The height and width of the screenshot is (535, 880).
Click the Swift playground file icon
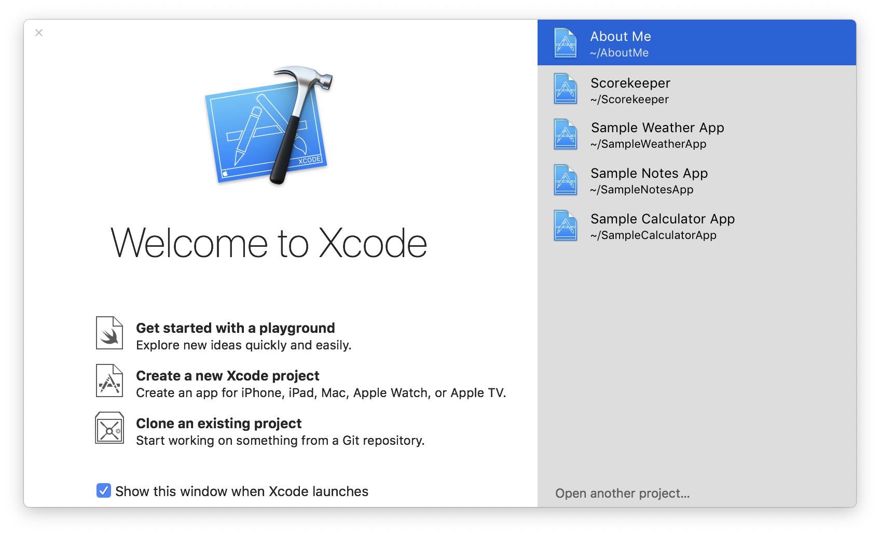pyautogui.click(x=109, y=333)
